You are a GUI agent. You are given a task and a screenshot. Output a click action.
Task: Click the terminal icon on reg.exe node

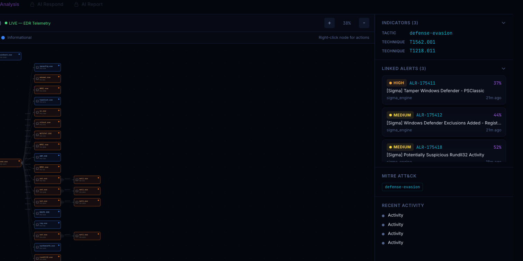tap(37, 225)
